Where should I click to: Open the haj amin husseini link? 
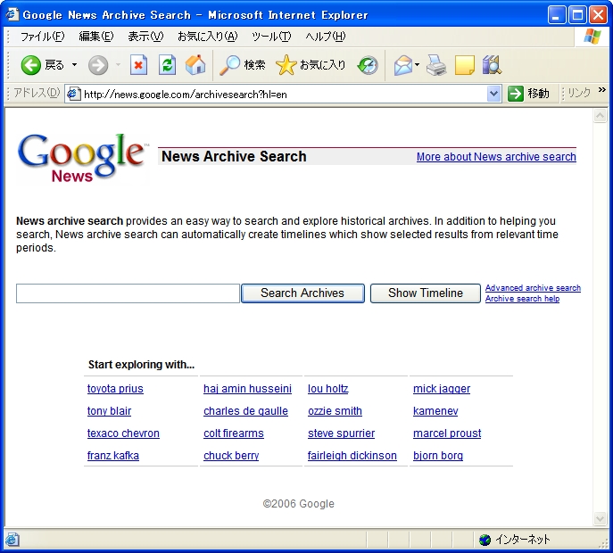click(247, 389)
